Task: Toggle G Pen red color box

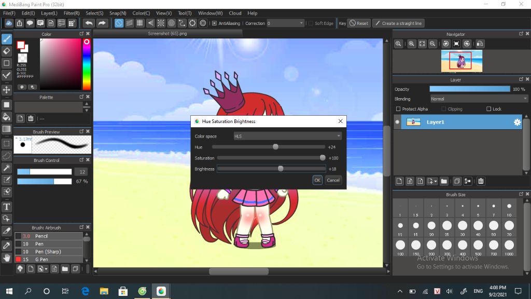Action: (18, 260)
